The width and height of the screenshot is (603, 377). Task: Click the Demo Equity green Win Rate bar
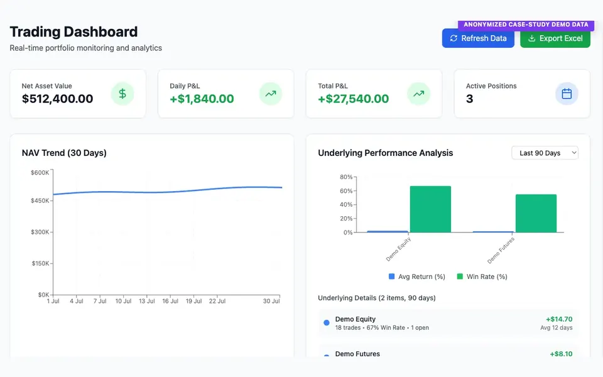tap(430, 209)
